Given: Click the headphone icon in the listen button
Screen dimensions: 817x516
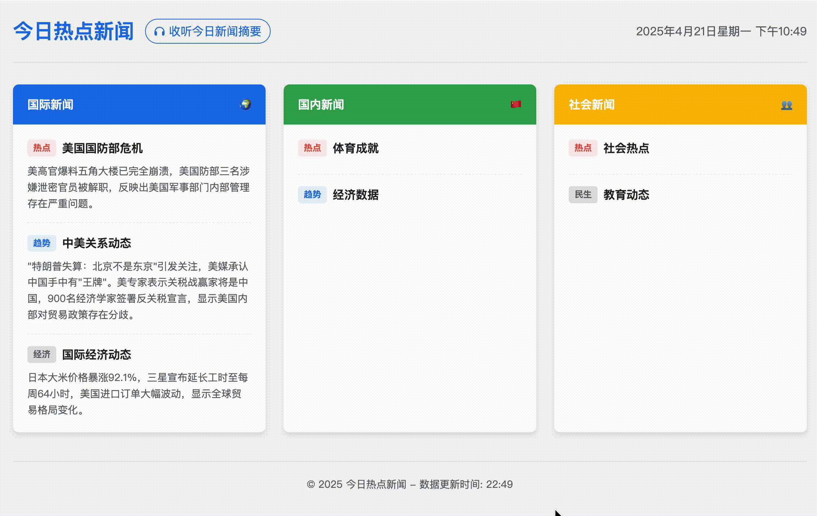Looking at the screenshot, I should 159,31.
